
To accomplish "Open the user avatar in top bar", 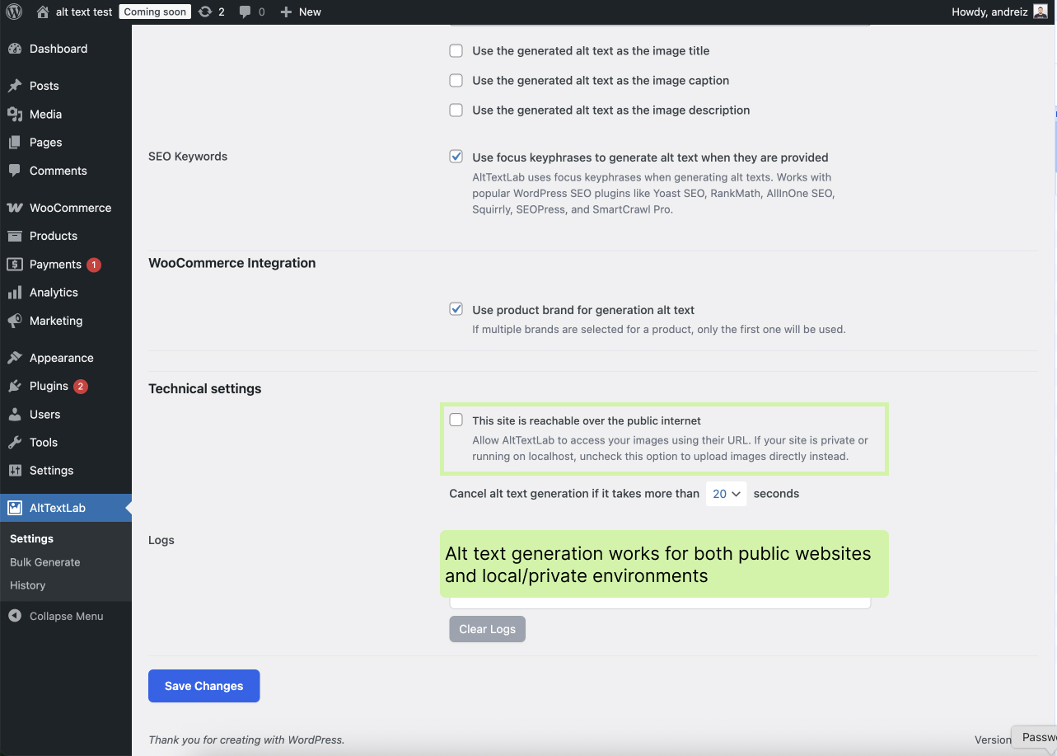I will point(1041,12).
